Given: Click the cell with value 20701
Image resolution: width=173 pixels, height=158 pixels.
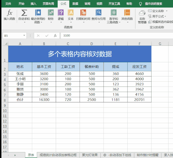Looking at the screenshot, I should [139, 100].
